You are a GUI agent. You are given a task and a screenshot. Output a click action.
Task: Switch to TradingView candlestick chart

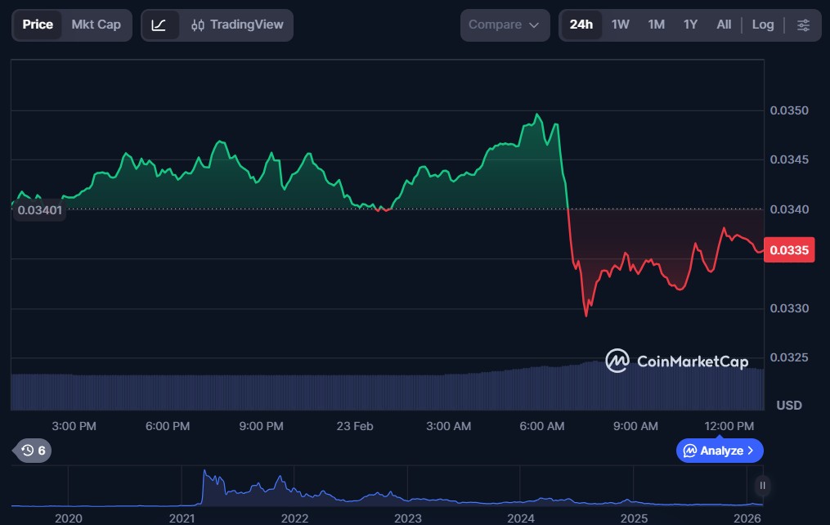click(237, 25)
